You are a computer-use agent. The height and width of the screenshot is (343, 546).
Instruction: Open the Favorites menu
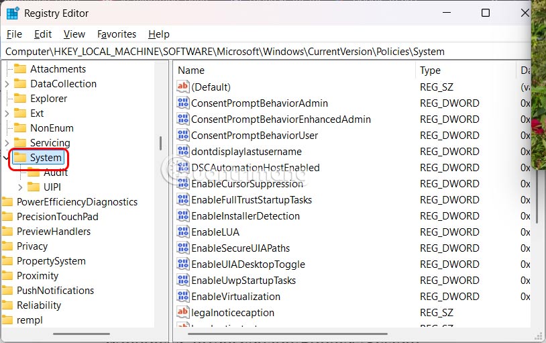click(117, 34)
